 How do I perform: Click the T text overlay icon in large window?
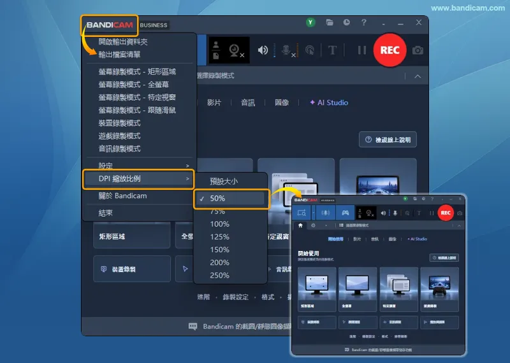pyautogui.click(x=332, y=50)
